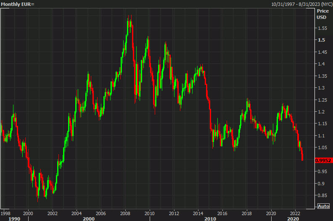The width and height of the screenshot is (333, 221).
Task: Click the 1.55 price axis label
Action: coord(322,28)
